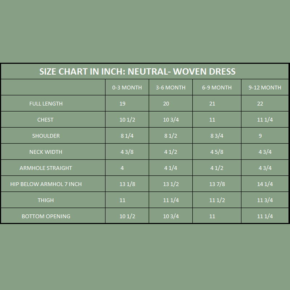
Task: Click shoulder value 8 3/4 for 6-9 month
Action: [x=217, y=136]
